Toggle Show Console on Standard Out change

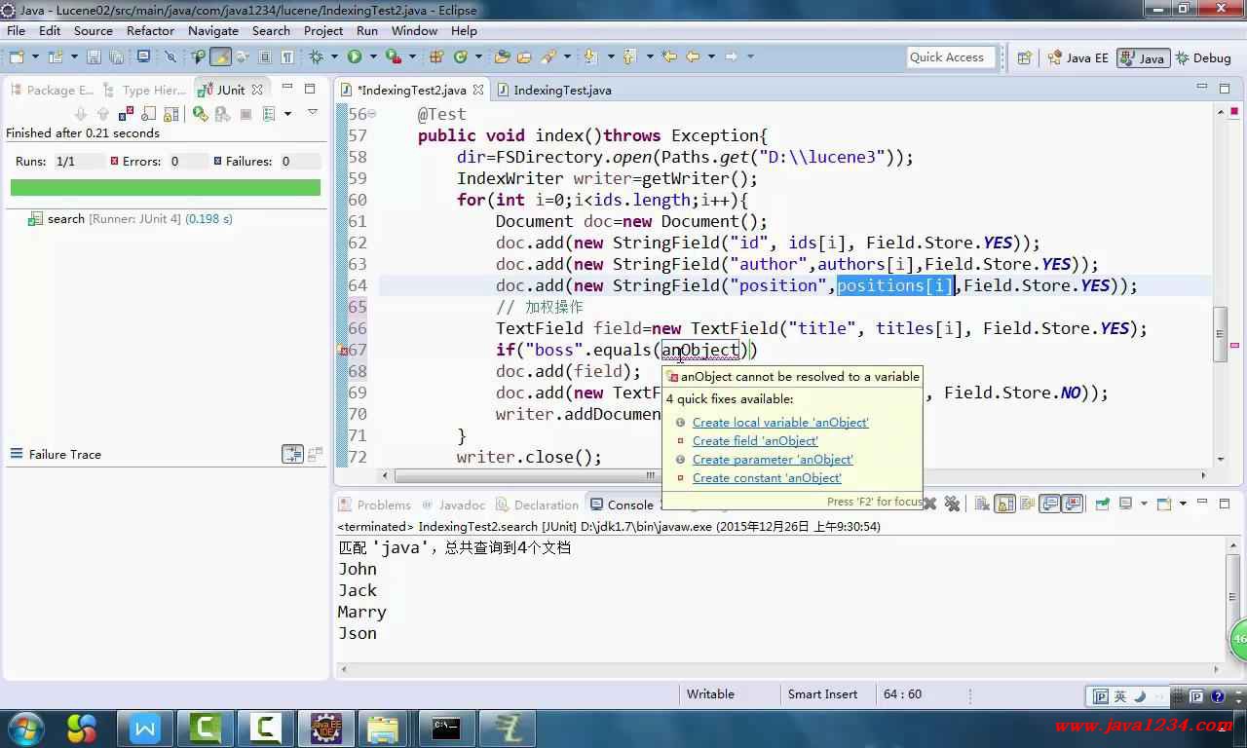(x=1049, y=504)
